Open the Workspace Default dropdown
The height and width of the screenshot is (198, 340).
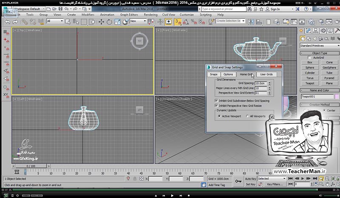[x=29, y=9]
